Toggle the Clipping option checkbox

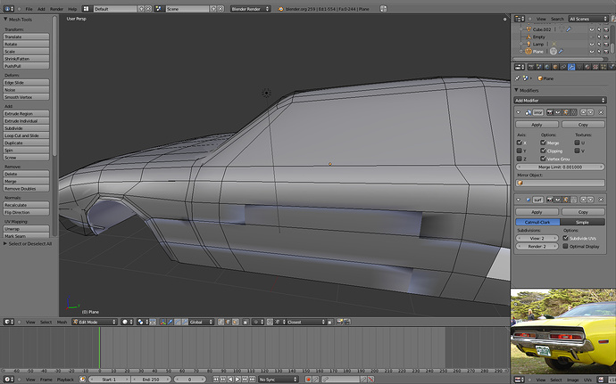[543, 151]
